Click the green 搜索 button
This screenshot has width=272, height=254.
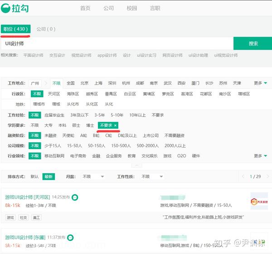[253, 44]
